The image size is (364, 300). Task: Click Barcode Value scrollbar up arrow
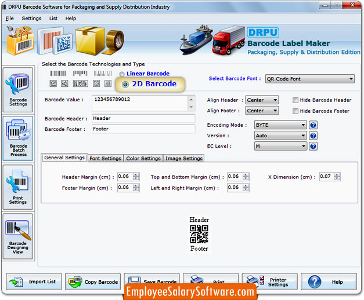191,100
